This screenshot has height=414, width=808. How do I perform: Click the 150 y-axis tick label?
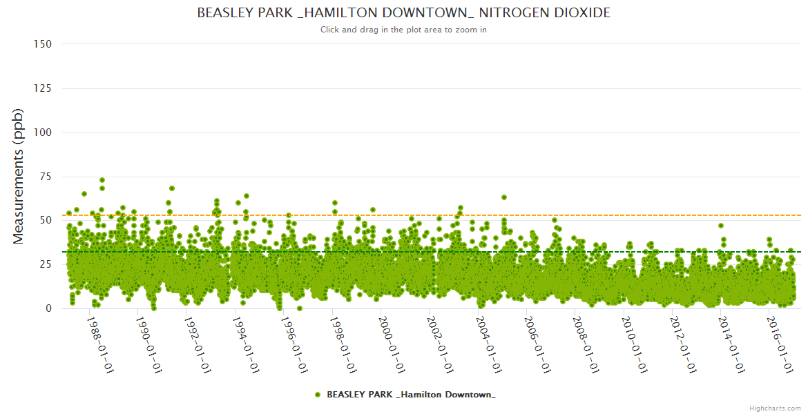[43, 44]
